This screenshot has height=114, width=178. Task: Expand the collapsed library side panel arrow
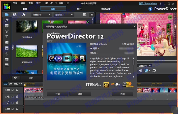point(13,47)
